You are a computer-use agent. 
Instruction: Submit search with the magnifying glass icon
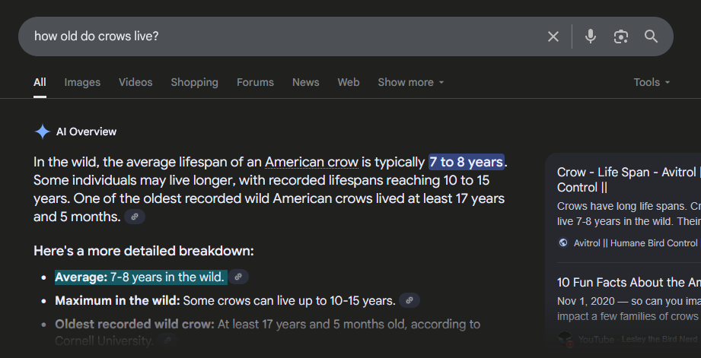coord(651,36)
